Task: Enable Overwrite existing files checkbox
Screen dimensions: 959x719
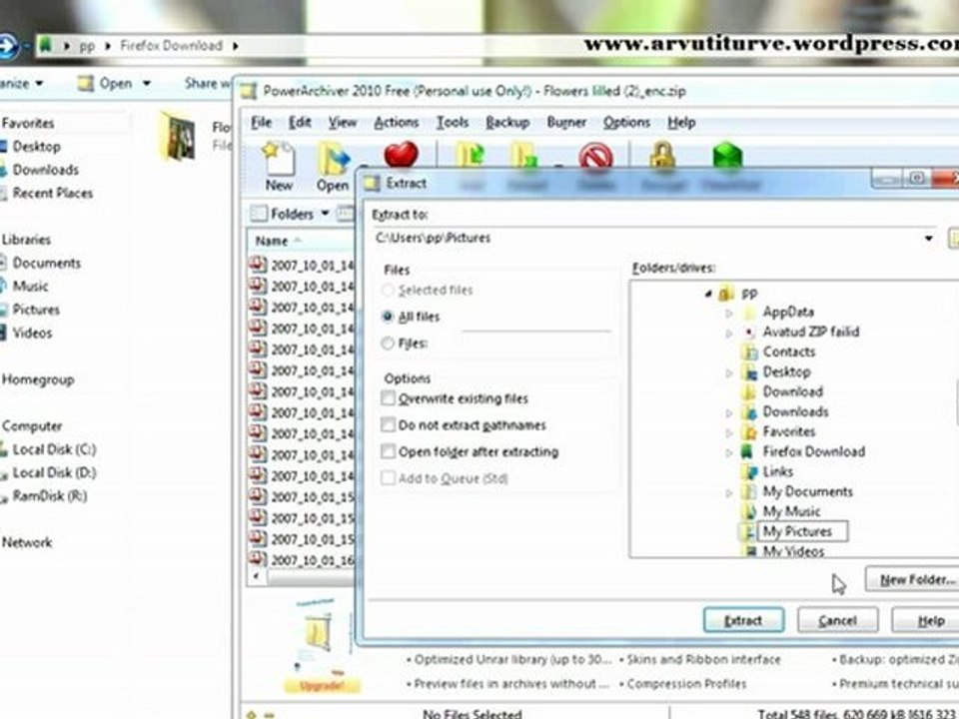Action: 388,398
